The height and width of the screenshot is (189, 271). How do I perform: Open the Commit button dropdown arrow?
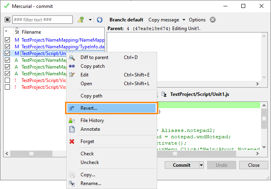click(201, 165)
